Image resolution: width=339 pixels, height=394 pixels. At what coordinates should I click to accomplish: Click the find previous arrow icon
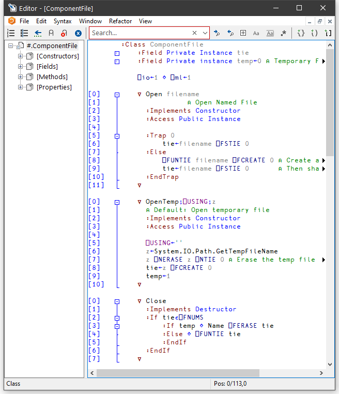coord(230,33)
